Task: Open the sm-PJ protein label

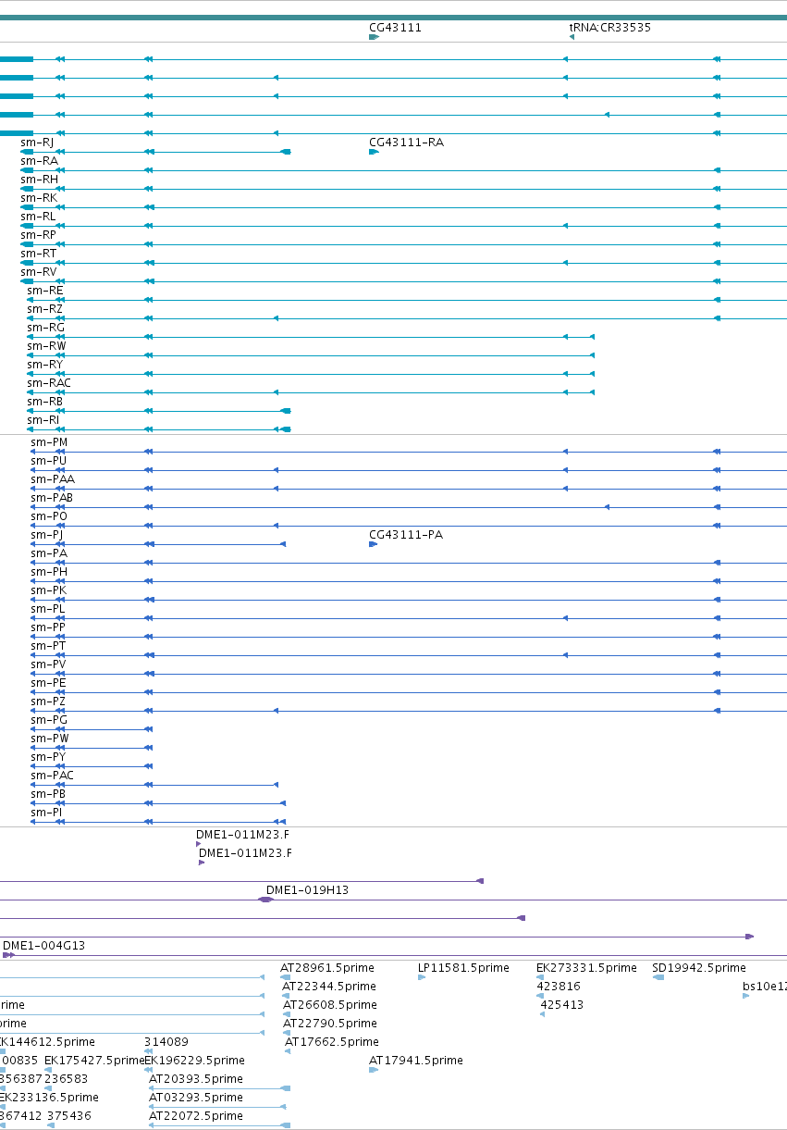Action: [x=47, y=535]
